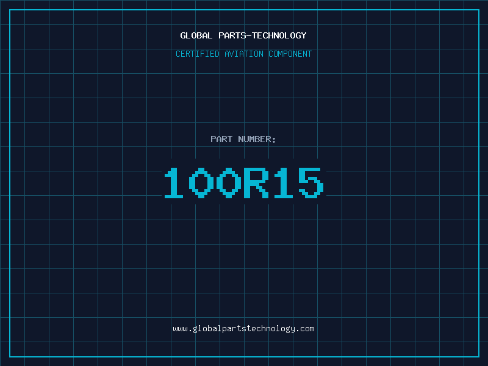The width and height of the screenshot is (488, 366).
Task: Click the word NUMBER: in the label
Action: (x=257, y=139)
